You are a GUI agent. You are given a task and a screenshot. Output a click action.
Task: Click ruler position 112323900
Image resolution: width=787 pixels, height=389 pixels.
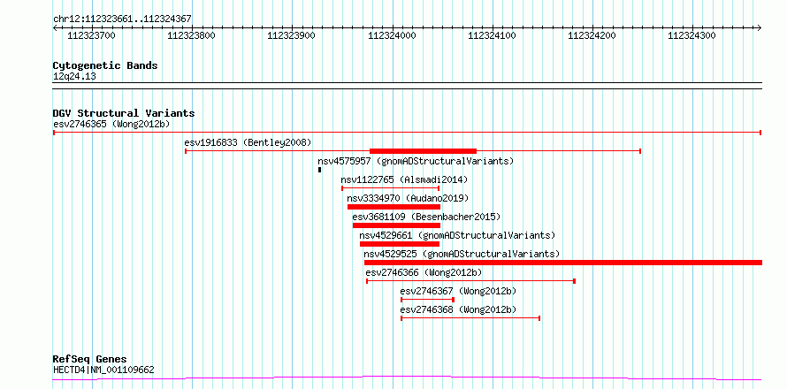point(292,35)
